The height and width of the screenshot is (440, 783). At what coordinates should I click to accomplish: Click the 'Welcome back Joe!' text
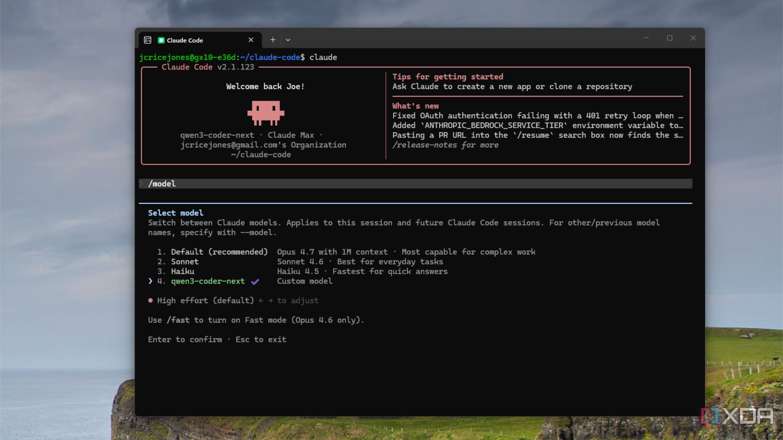tap(265, 87)
